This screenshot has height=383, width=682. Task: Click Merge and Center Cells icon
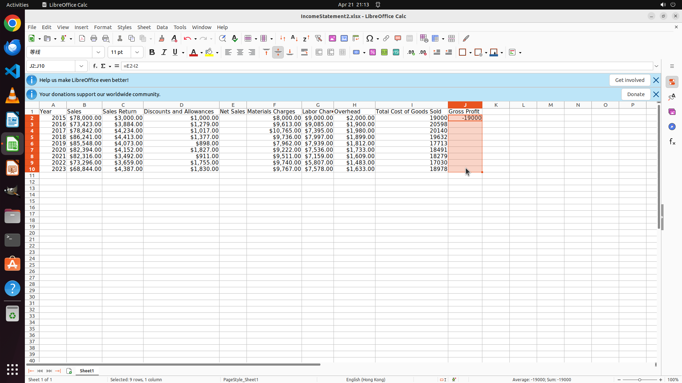click(319, 52)
